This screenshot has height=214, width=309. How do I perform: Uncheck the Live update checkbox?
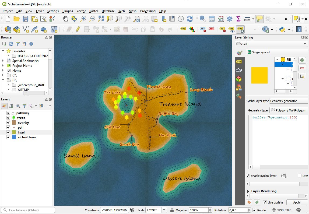click(265, 202)
